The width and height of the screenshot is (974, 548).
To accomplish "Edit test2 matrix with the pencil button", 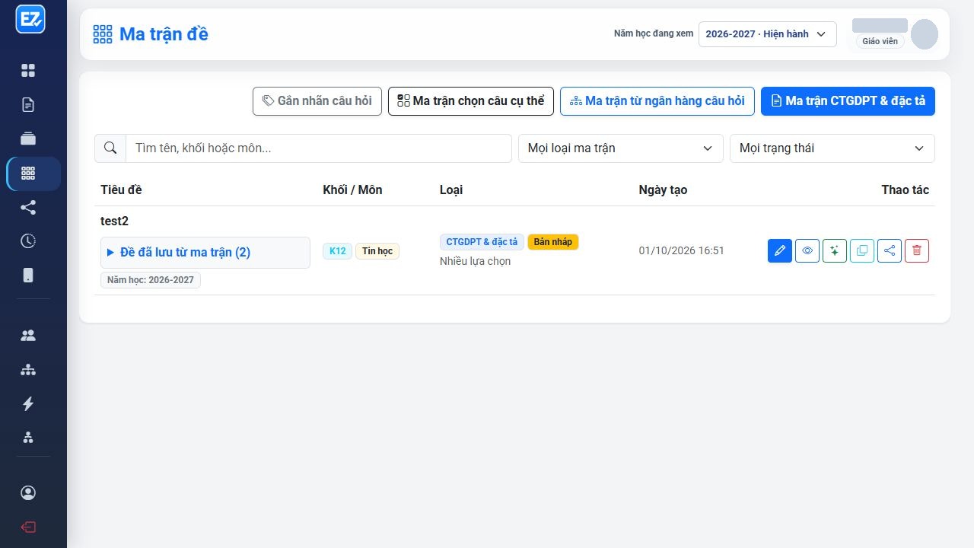I will coord(780,250).
